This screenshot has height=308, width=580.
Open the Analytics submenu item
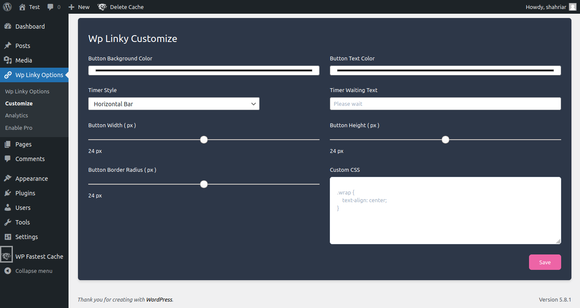tap(17, 115)
